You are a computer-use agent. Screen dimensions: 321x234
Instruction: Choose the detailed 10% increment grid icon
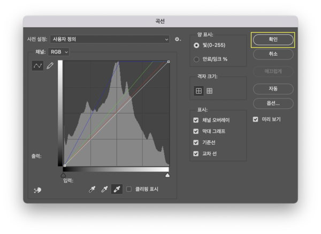(209, 91)
